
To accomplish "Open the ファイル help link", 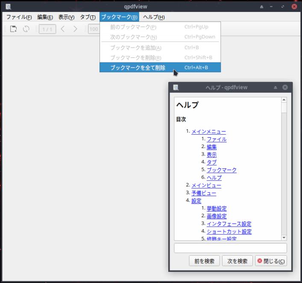I will 217,139.
